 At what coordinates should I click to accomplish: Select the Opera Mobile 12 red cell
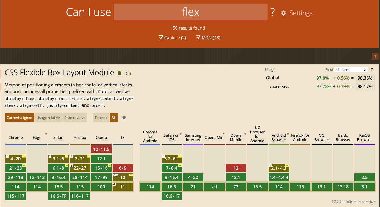(x=236, y=168)
